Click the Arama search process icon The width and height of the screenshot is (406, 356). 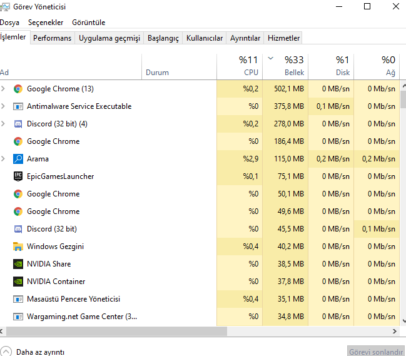pyautogui.click(x=18, y=159)
